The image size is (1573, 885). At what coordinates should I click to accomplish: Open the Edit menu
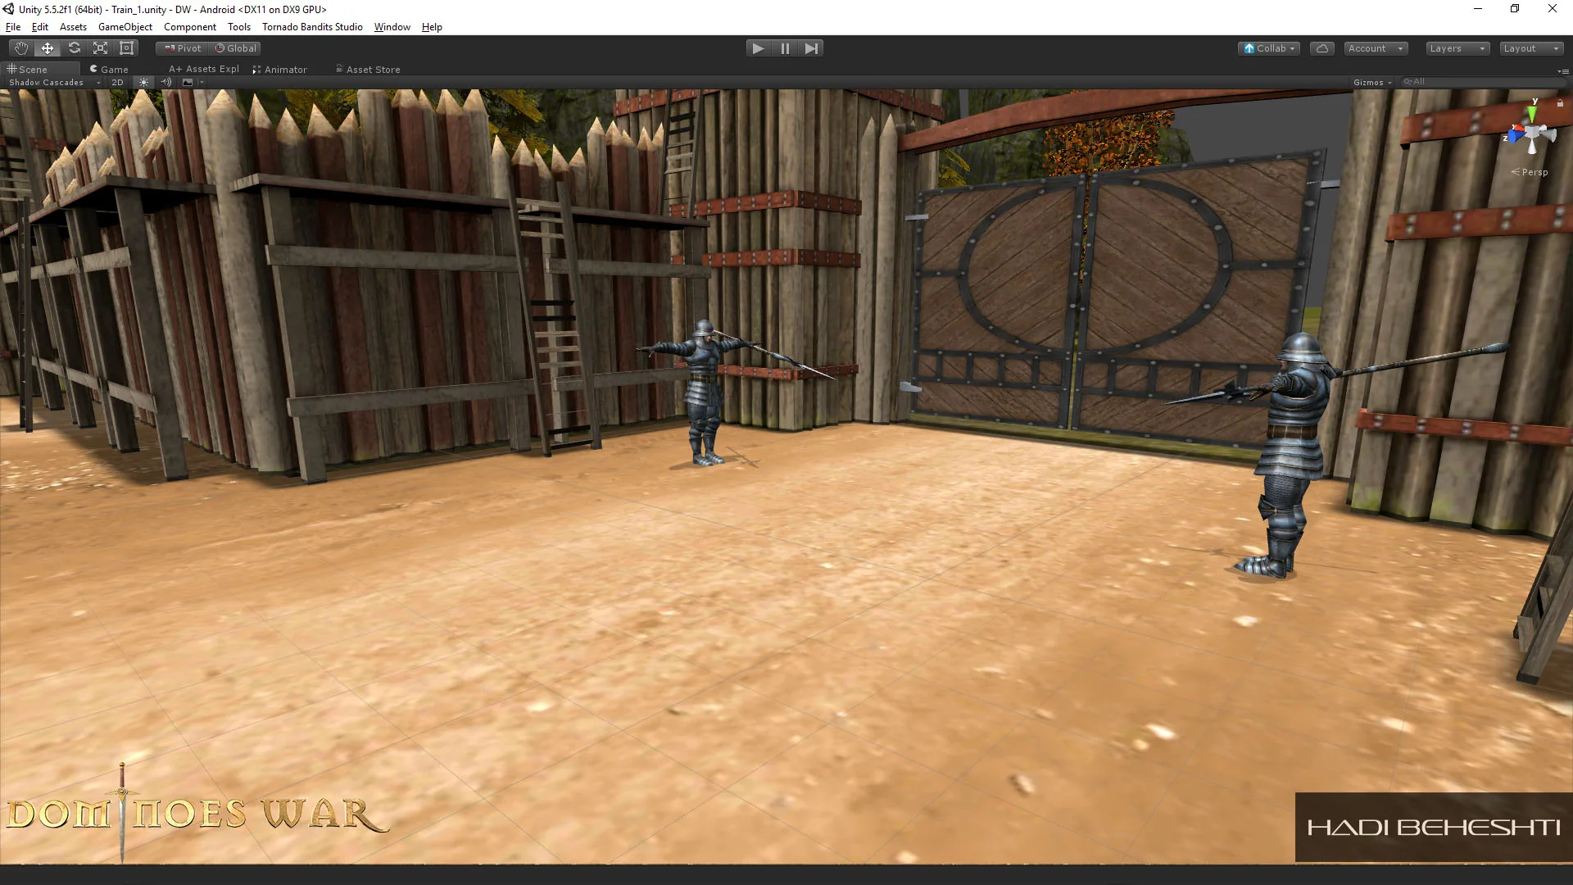(39, 27)
